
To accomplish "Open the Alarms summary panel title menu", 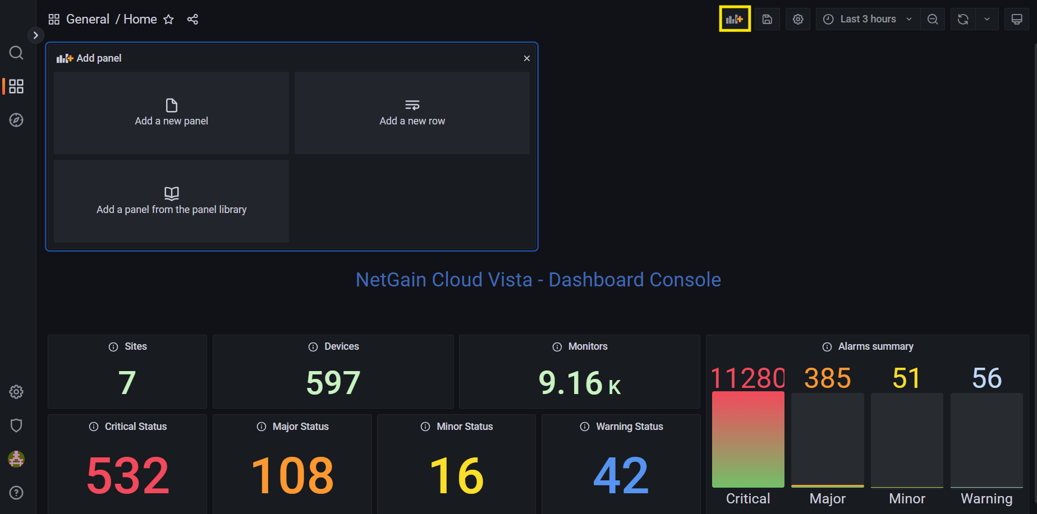I will click(876, 346).
